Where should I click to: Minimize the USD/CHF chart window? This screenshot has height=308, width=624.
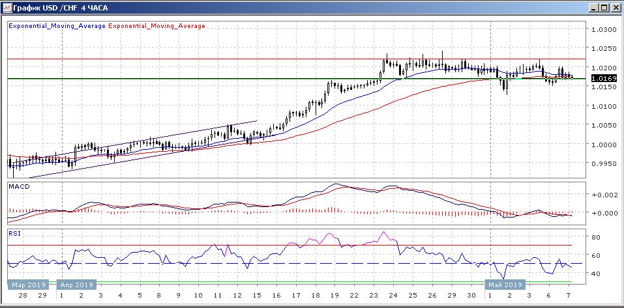(593, 7)
